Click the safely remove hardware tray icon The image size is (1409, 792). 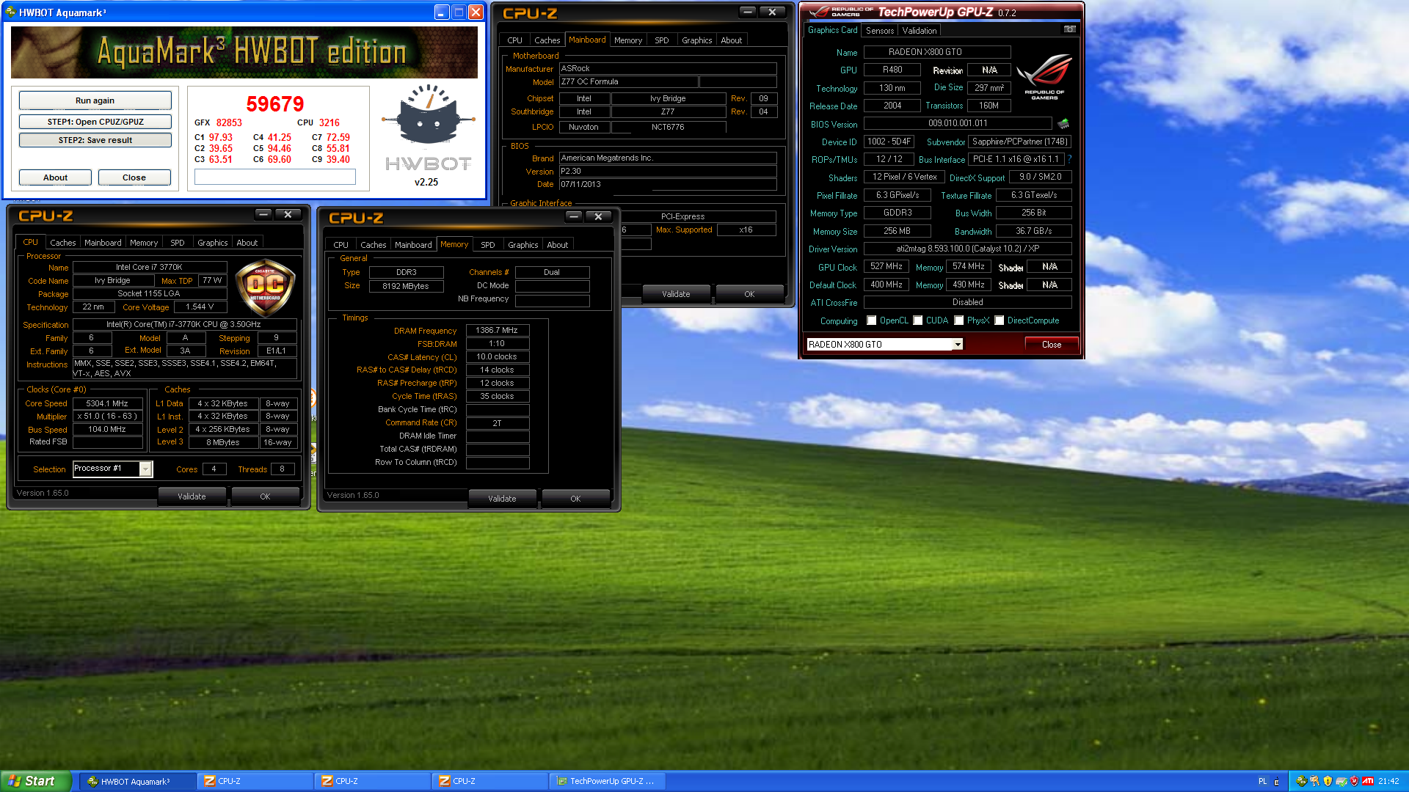1341,781
